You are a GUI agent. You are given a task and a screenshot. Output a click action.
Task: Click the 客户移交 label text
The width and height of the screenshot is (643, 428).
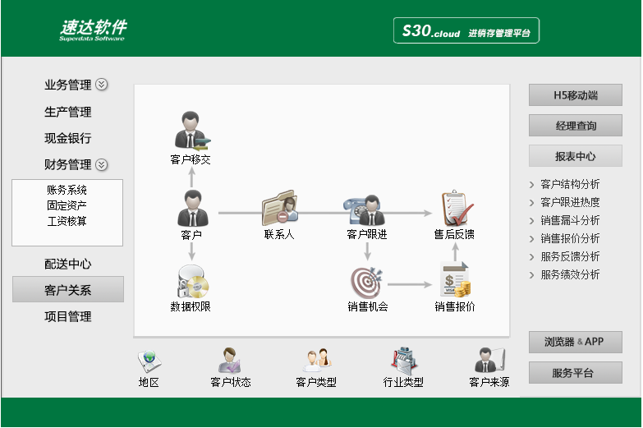(191, 159)
